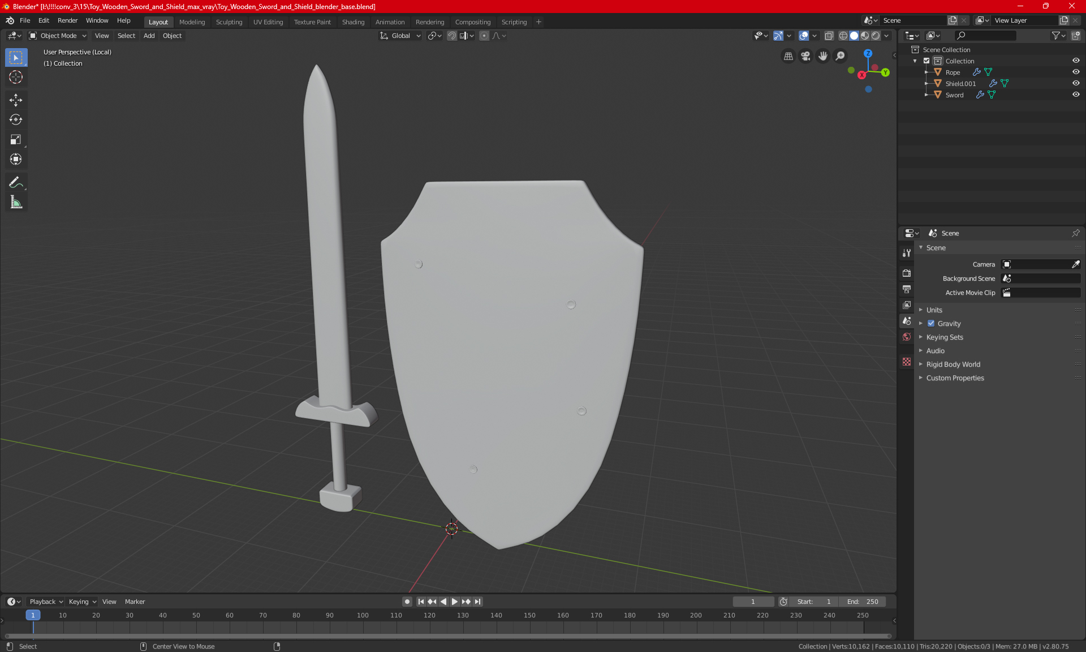The image size is (1086, 652).
Task: Toggle auto keying record button
Action: tap(407, 602)
